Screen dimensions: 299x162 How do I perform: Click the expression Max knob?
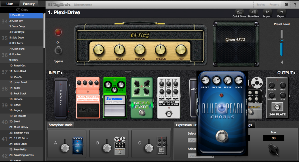click(x=273, y=149)
